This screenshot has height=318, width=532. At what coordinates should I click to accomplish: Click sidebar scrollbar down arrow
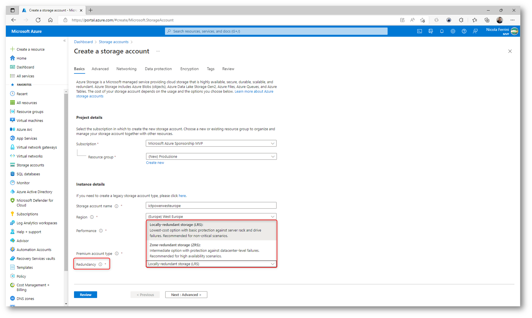[66, 304]
